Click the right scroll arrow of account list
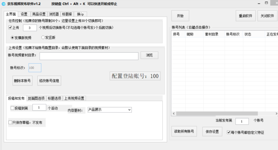This screenshot has width=278, height=150. (276, 113)
